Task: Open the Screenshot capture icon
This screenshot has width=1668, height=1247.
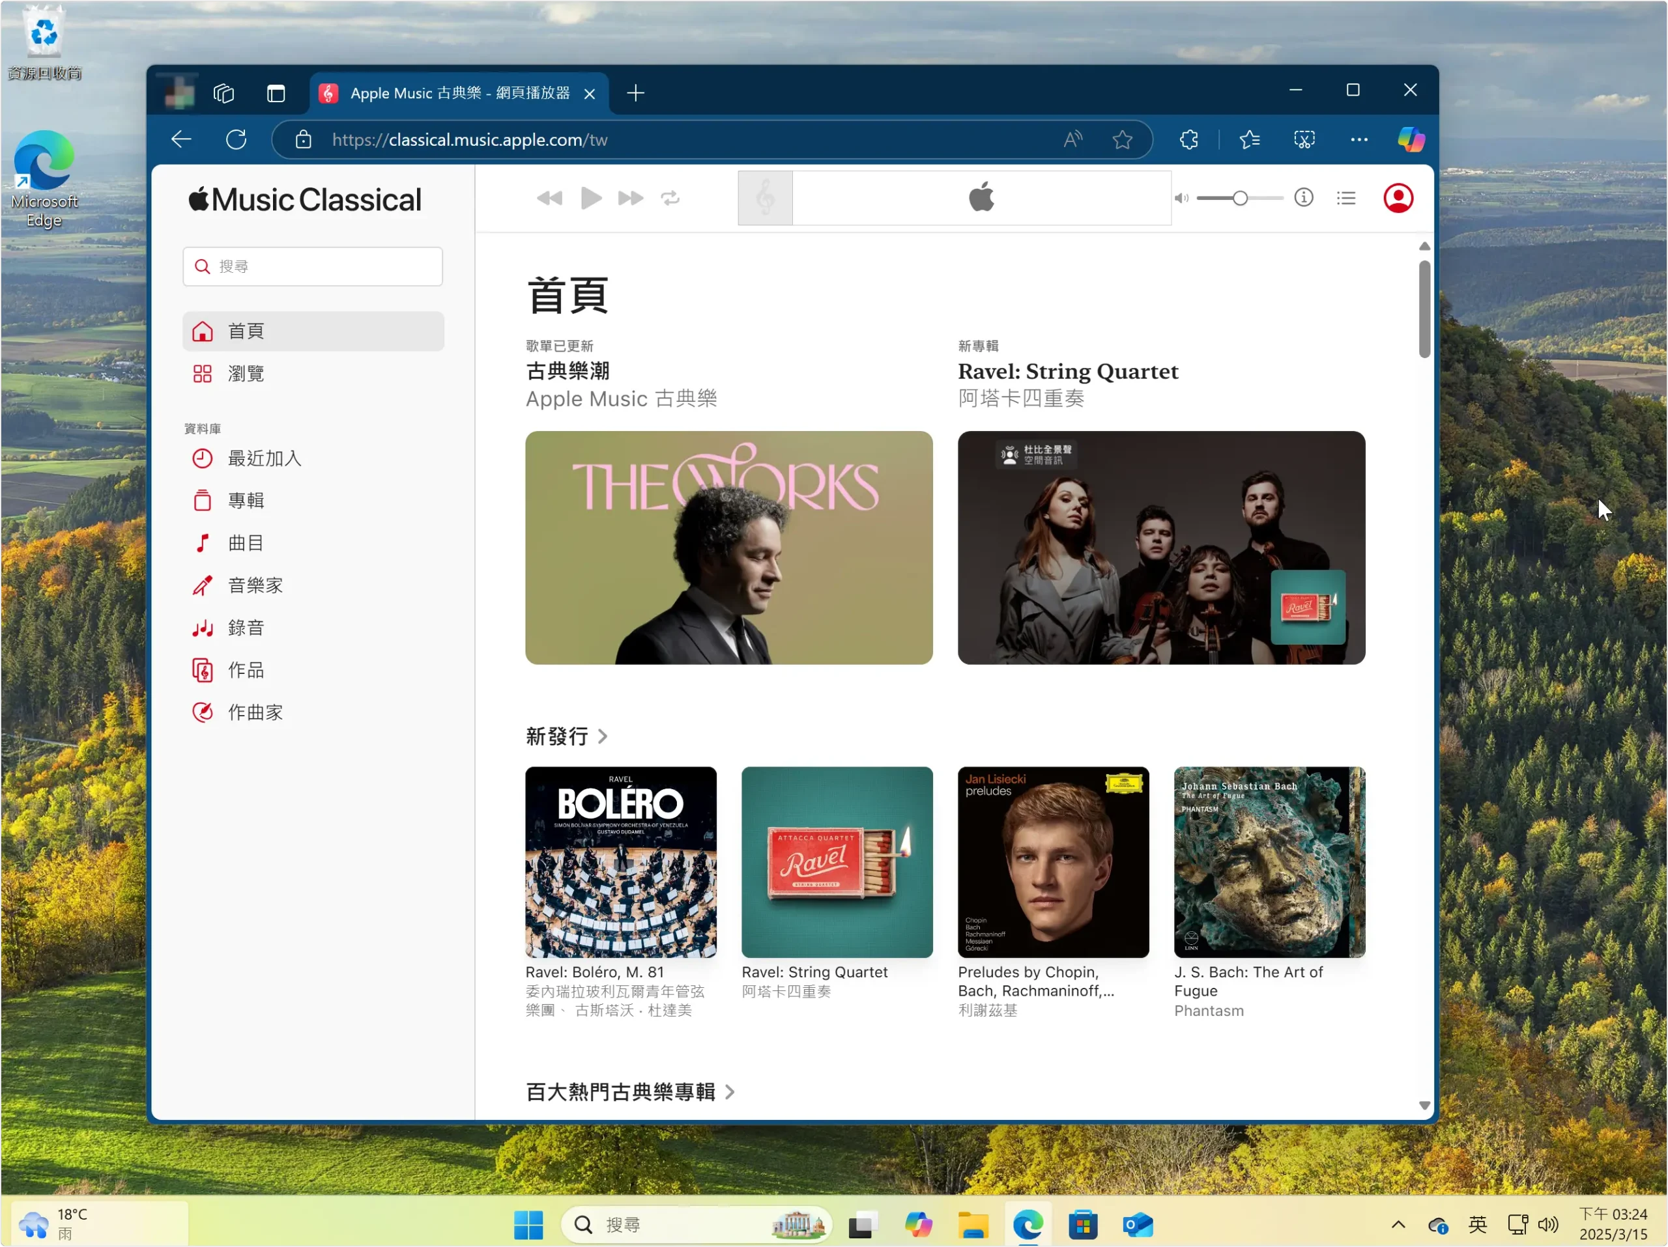Action: [x=1304, y=139]
